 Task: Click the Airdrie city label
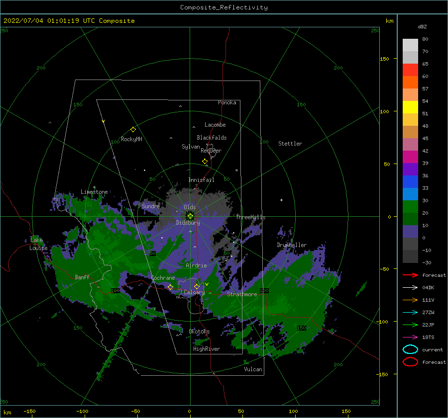[x=196, y=265]
